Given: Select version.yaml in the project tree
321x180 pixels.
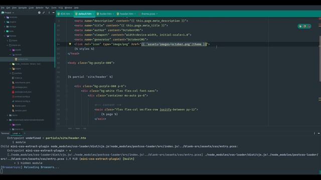Looking at the screenshot, I should [19, 110].
